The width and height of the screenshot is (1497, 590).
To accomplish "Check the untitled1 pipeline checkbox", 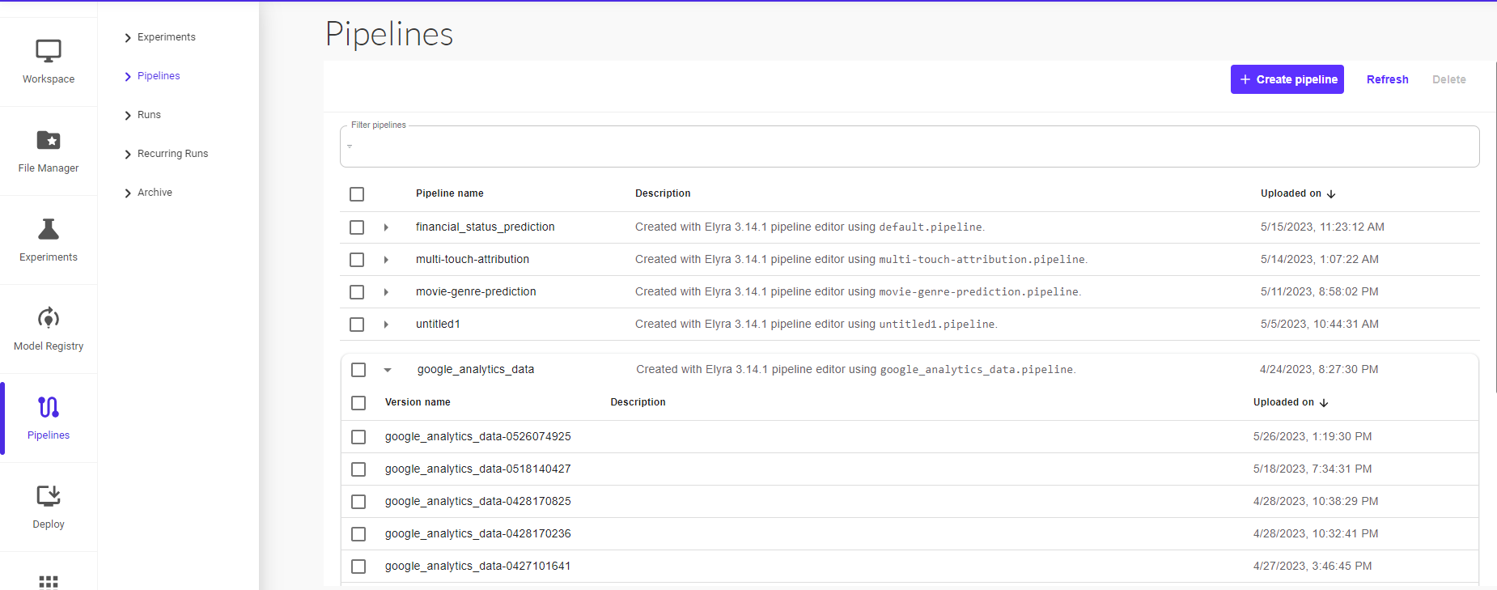I will [357, 325].
